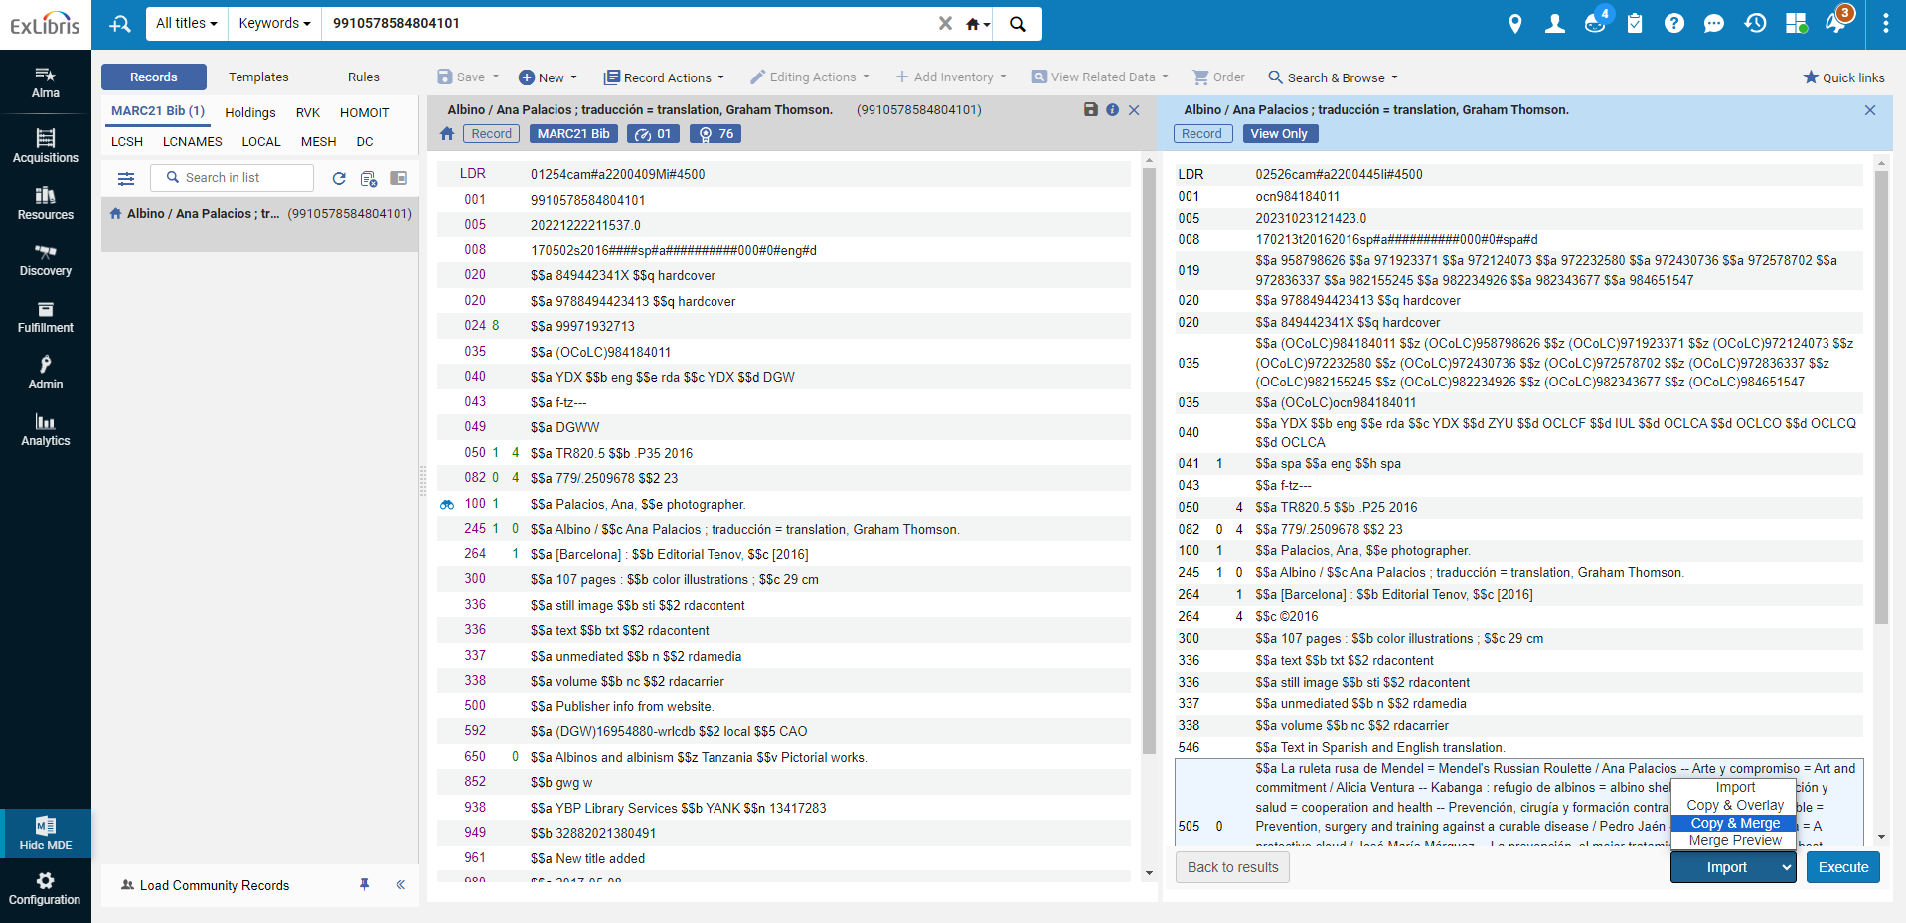Click the Execute button
Screen dimensions: 1906x923
[x=1843, y=867]
